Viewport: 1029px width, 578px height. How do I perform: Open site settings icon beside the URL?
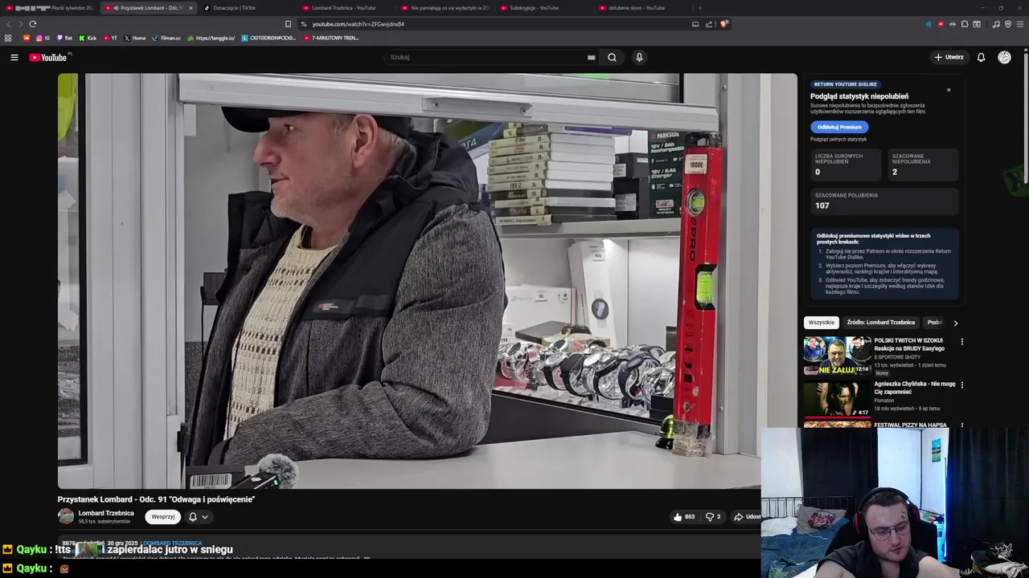(x=303, y=24)
